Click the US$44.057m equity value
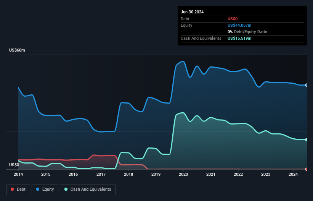 239,25
